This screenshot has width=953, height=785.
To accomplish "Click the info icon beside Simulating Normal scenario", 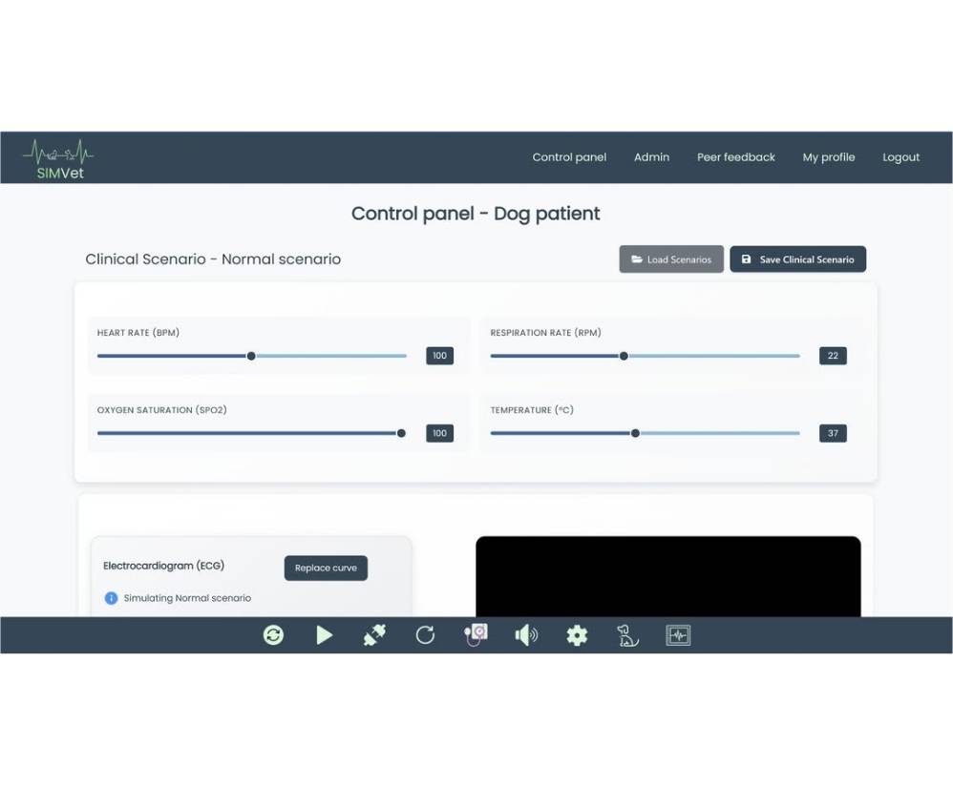I will [x=111, y=598].
